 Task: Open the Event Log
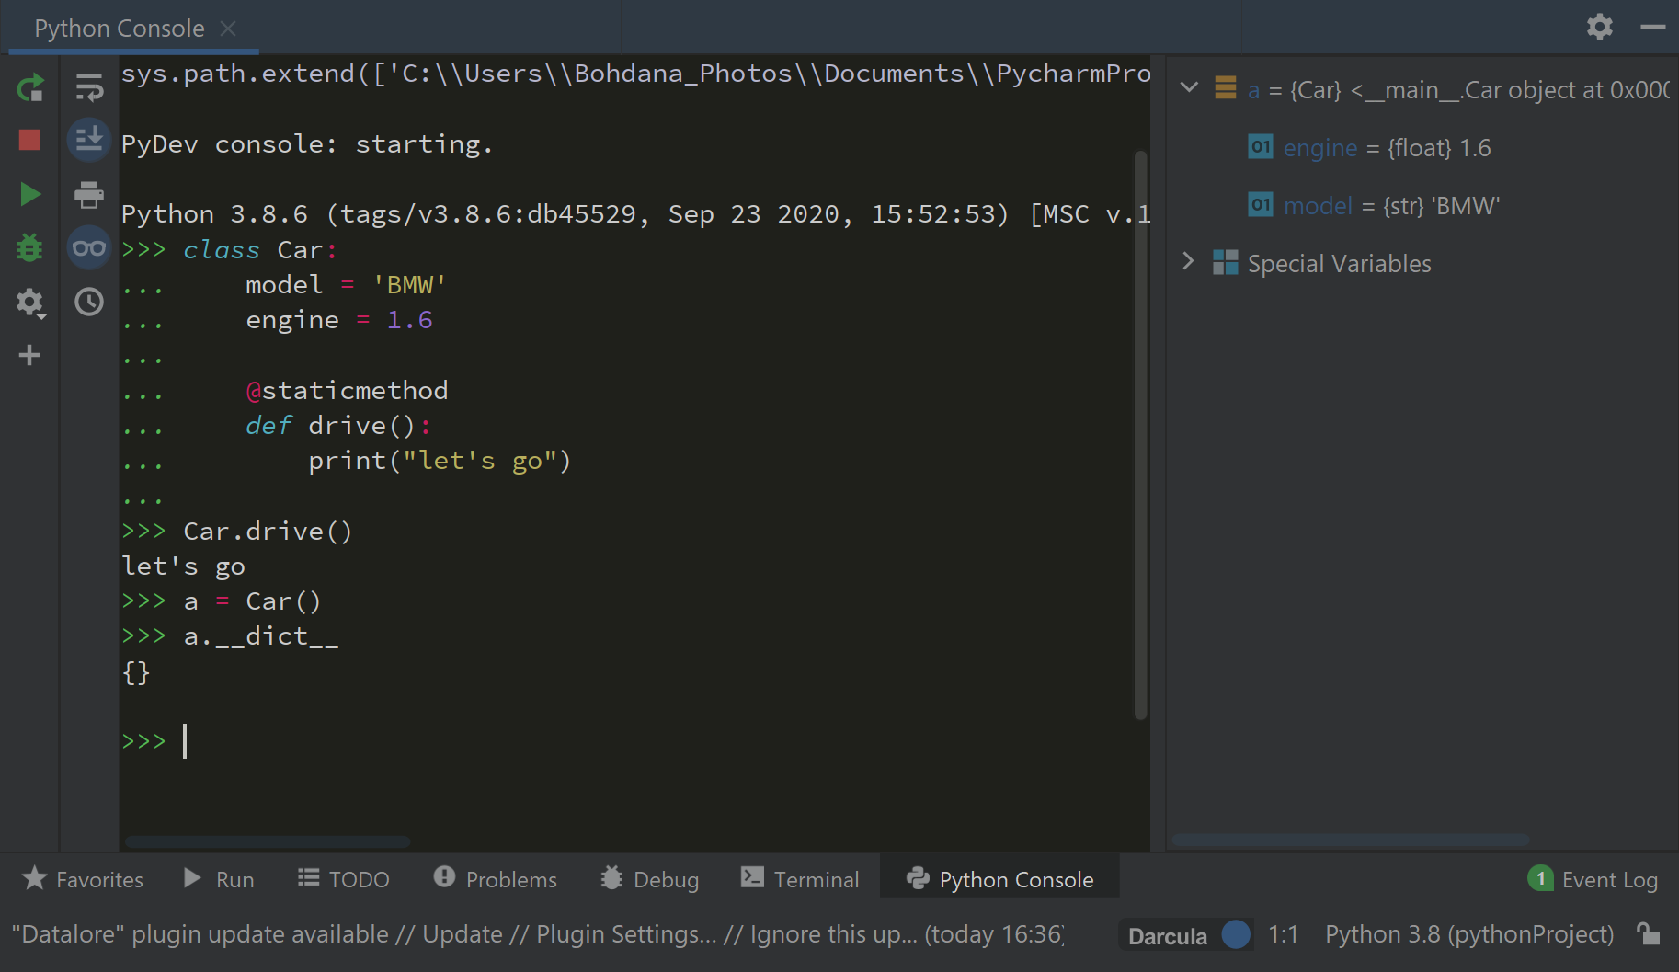point(1593,879)
